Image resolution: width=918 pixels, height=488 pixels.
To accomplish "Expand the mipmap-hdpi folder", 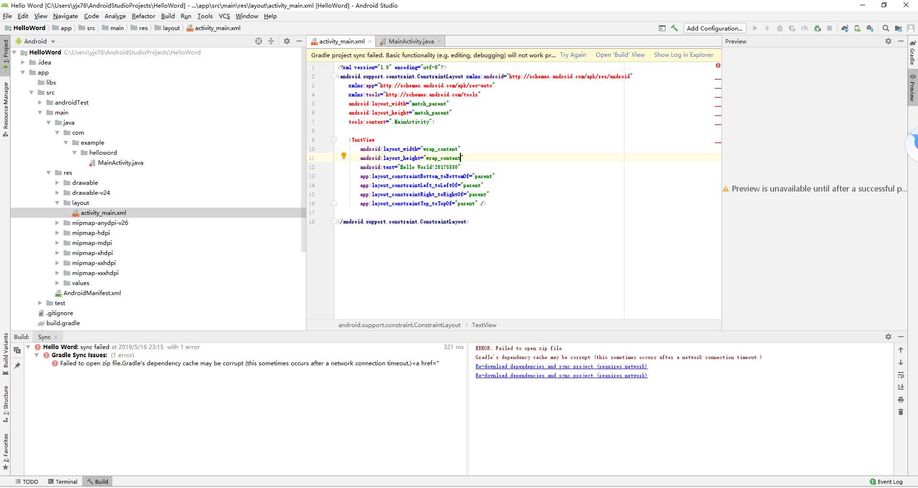I will [x=57, y=233].
